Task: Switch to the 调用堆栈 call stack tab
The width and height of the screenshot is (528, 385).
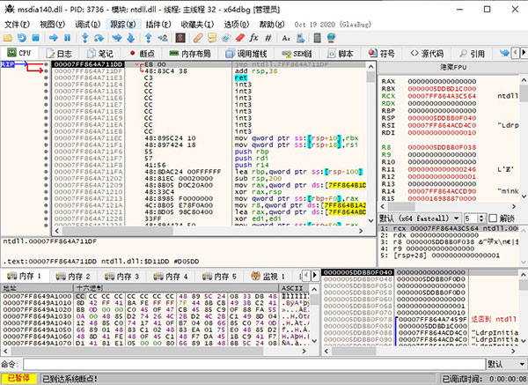Action: pos(246,53)
